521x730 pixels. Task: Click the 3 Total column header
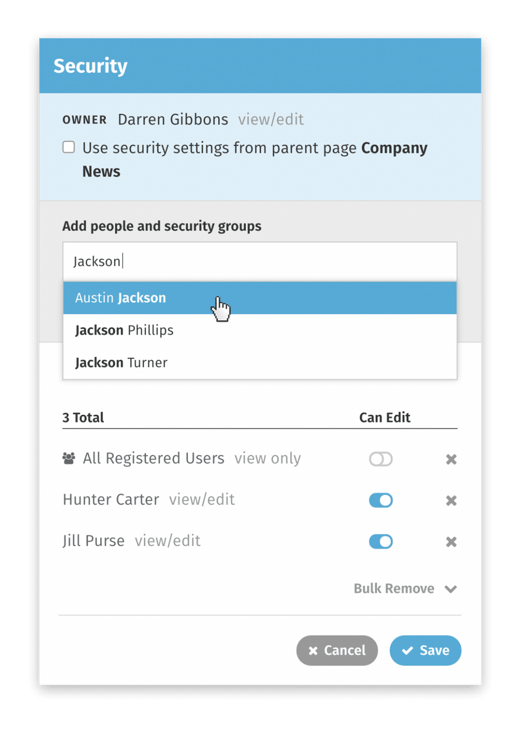coord(83,418)
